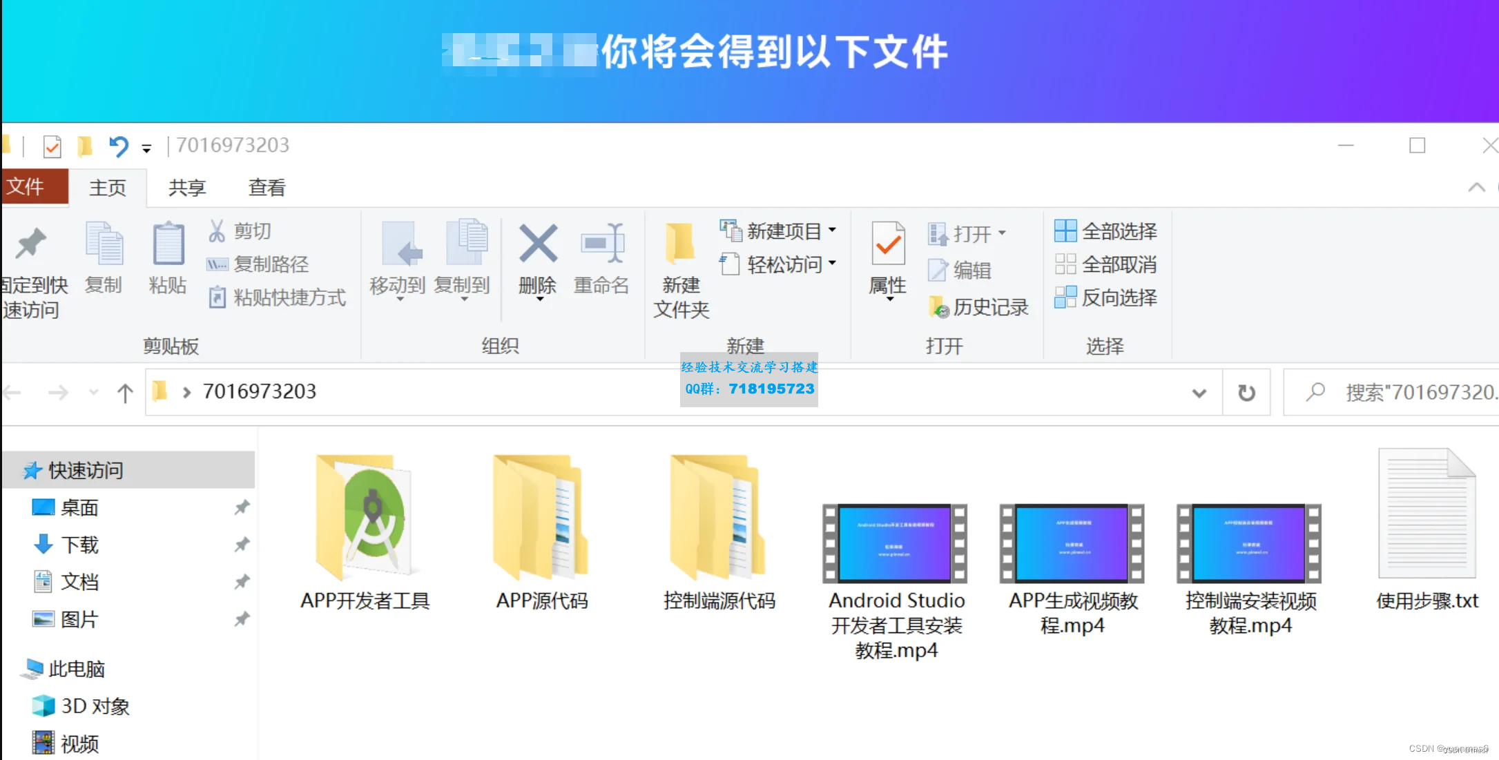Refresh the current folder view
The height and width of the screenshot is (760, 1499).
click(x=1246, y=393)
